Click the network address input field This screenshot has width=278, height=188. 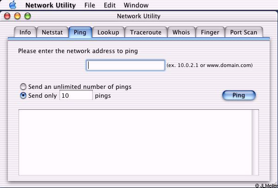125,65
